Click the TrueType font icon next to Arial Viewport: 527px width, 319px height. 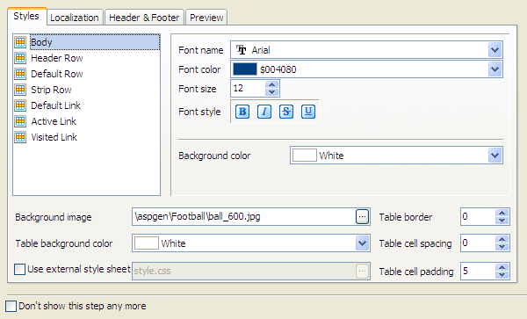coord(241,50)
